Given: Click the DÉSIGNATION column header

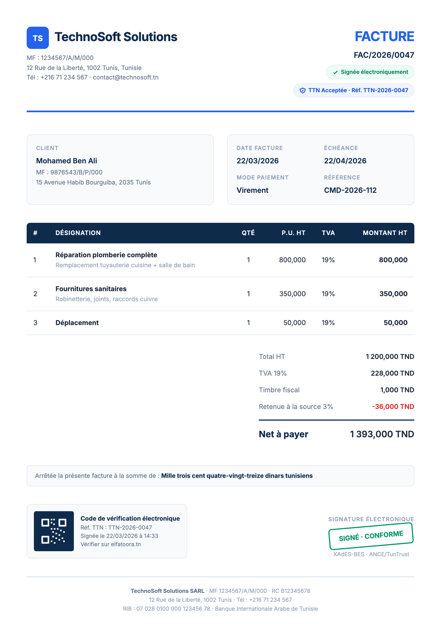Looking at the screenshot, I should click(x=78, y=233).
